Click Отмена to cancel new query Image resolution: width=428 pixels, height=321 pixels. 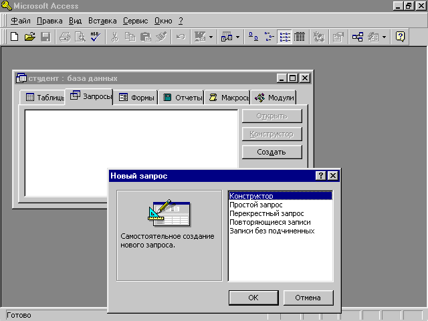308,298
